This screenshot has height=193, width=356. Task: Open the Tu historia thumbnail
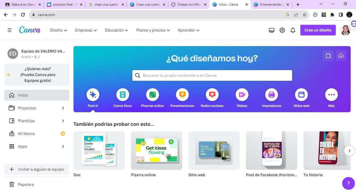[x=327, y=151]
